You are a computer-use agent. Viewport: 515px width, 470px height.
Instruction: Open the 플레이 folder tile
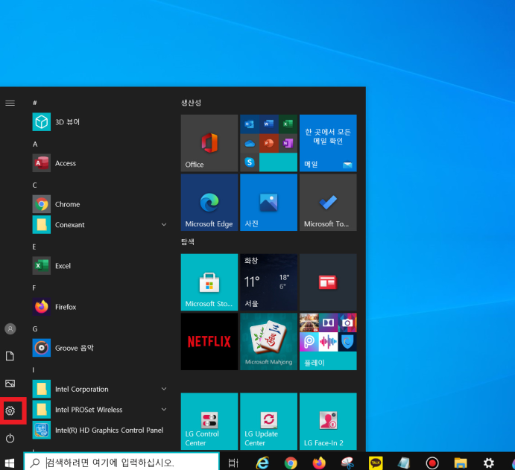coord(328,342)
